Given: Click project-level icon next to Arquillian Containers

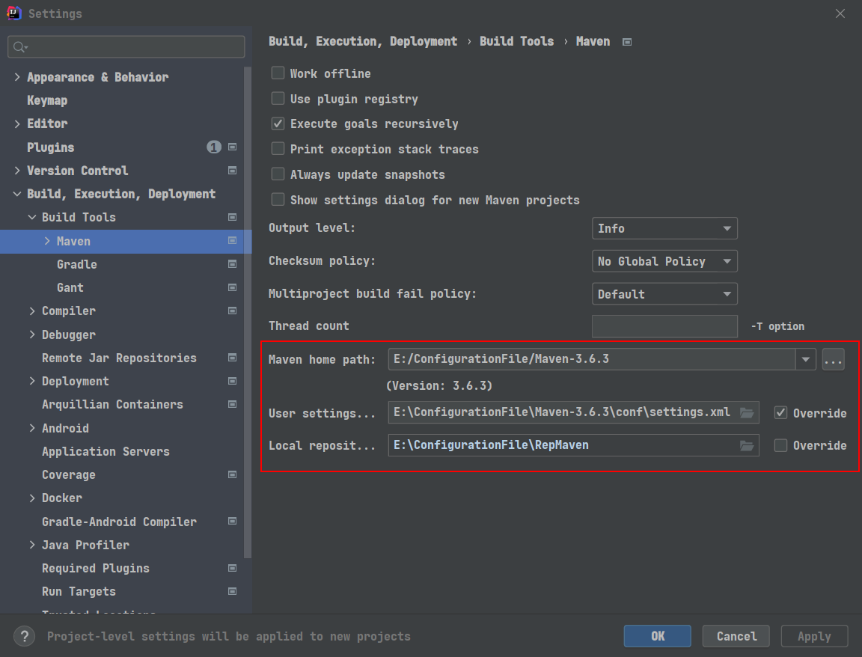Looking at the screenshot, I should coord(233,404).
